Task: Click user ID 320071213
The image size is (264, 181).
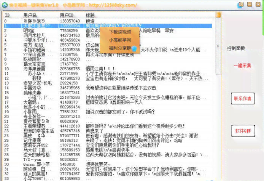Action: 70,117
